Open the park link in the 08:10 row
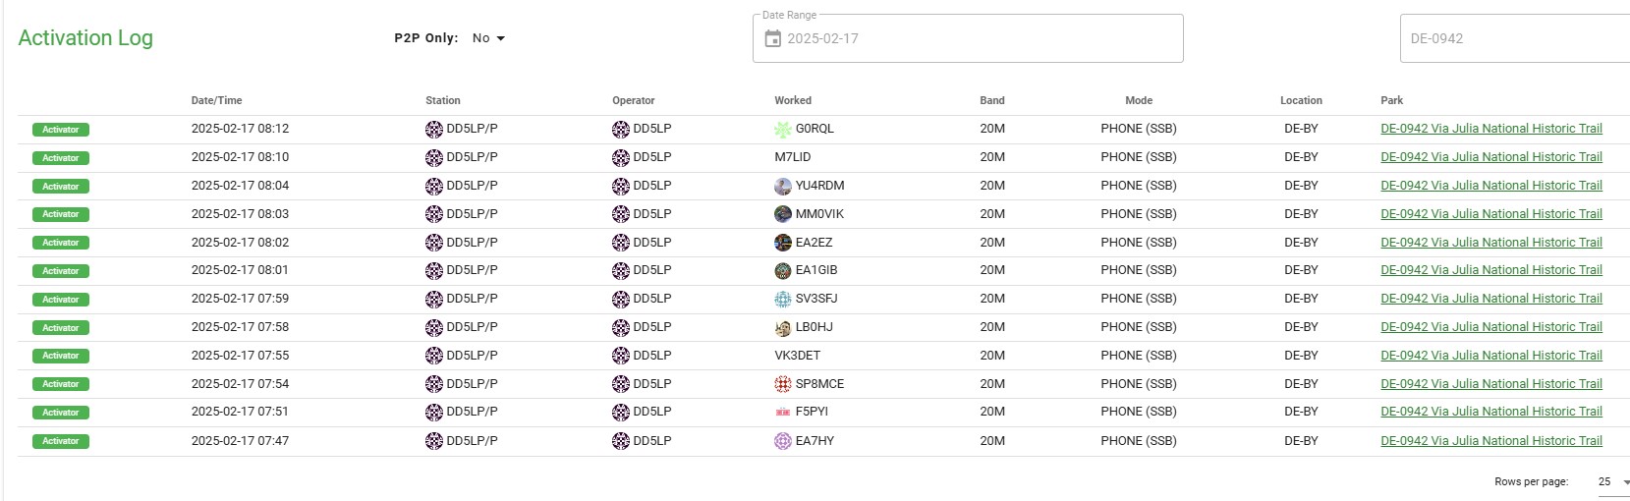 1490,157
